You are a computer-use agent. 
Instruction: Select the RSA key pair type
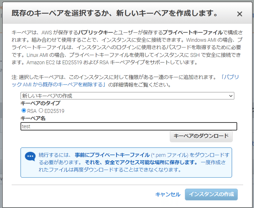[23, 110]
